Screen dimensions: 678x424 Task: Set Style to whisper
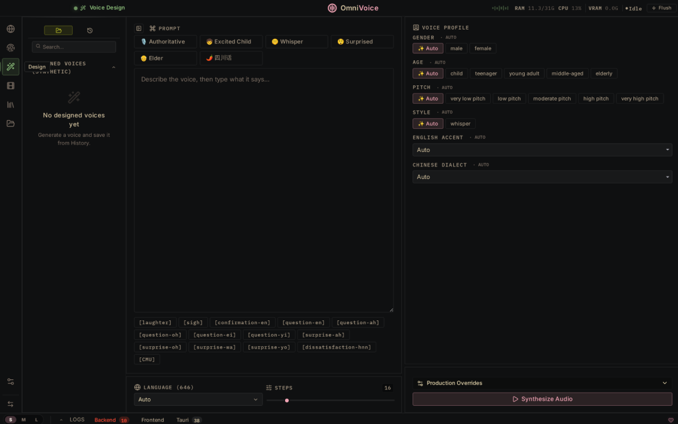coord(460,124)
